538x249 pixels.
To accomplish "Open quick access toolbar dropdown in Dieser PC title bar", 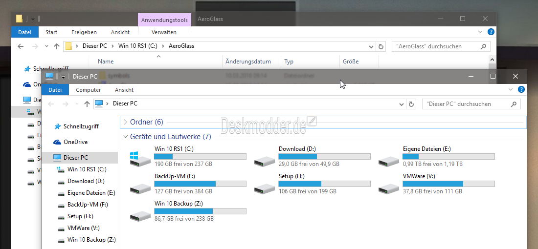I will 63,77.
